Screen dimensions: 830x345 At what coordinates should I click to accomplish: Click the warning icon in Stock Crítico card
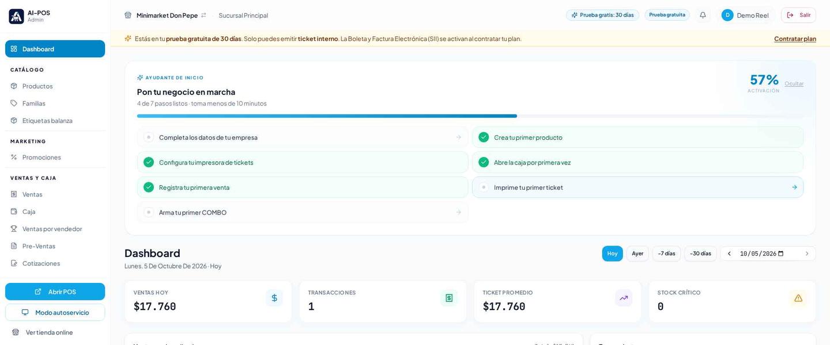click(x=798, y=298)
